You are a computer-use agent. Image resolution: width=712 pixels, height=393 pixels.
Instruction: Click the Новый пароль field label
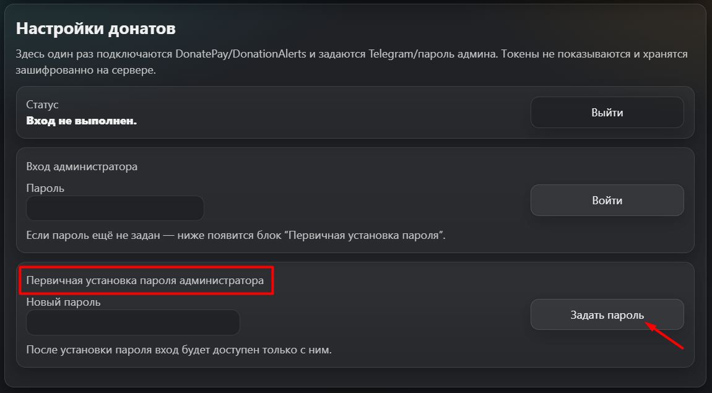click(x=63, y=302)
